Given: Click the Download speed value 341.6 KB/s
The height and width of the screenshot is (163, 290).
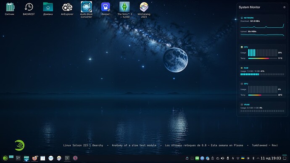Looking at the screenshot, I should tap(255, 21).
